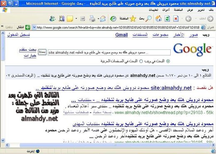Click the Google logo
The height and width of the screenshot is (154, 216).
coord(192,50)
